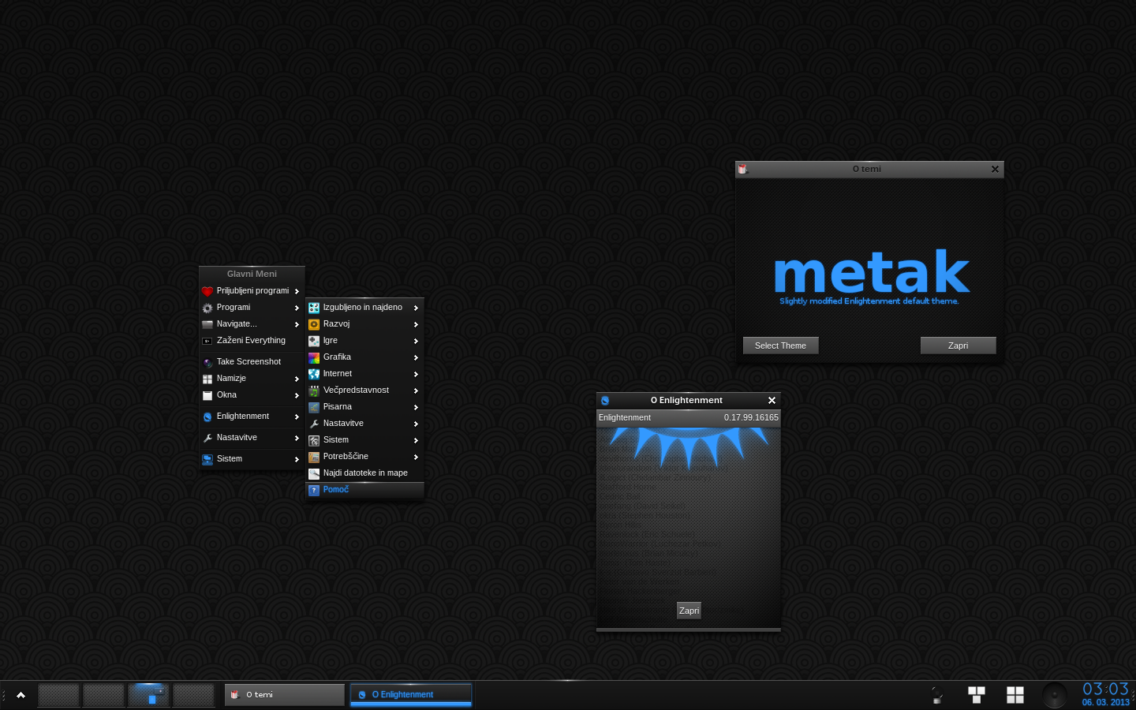Click the version number 0.17.99.16165
Image resolution: width=1136 pixels, height=710 pixels.
[751, 418]
